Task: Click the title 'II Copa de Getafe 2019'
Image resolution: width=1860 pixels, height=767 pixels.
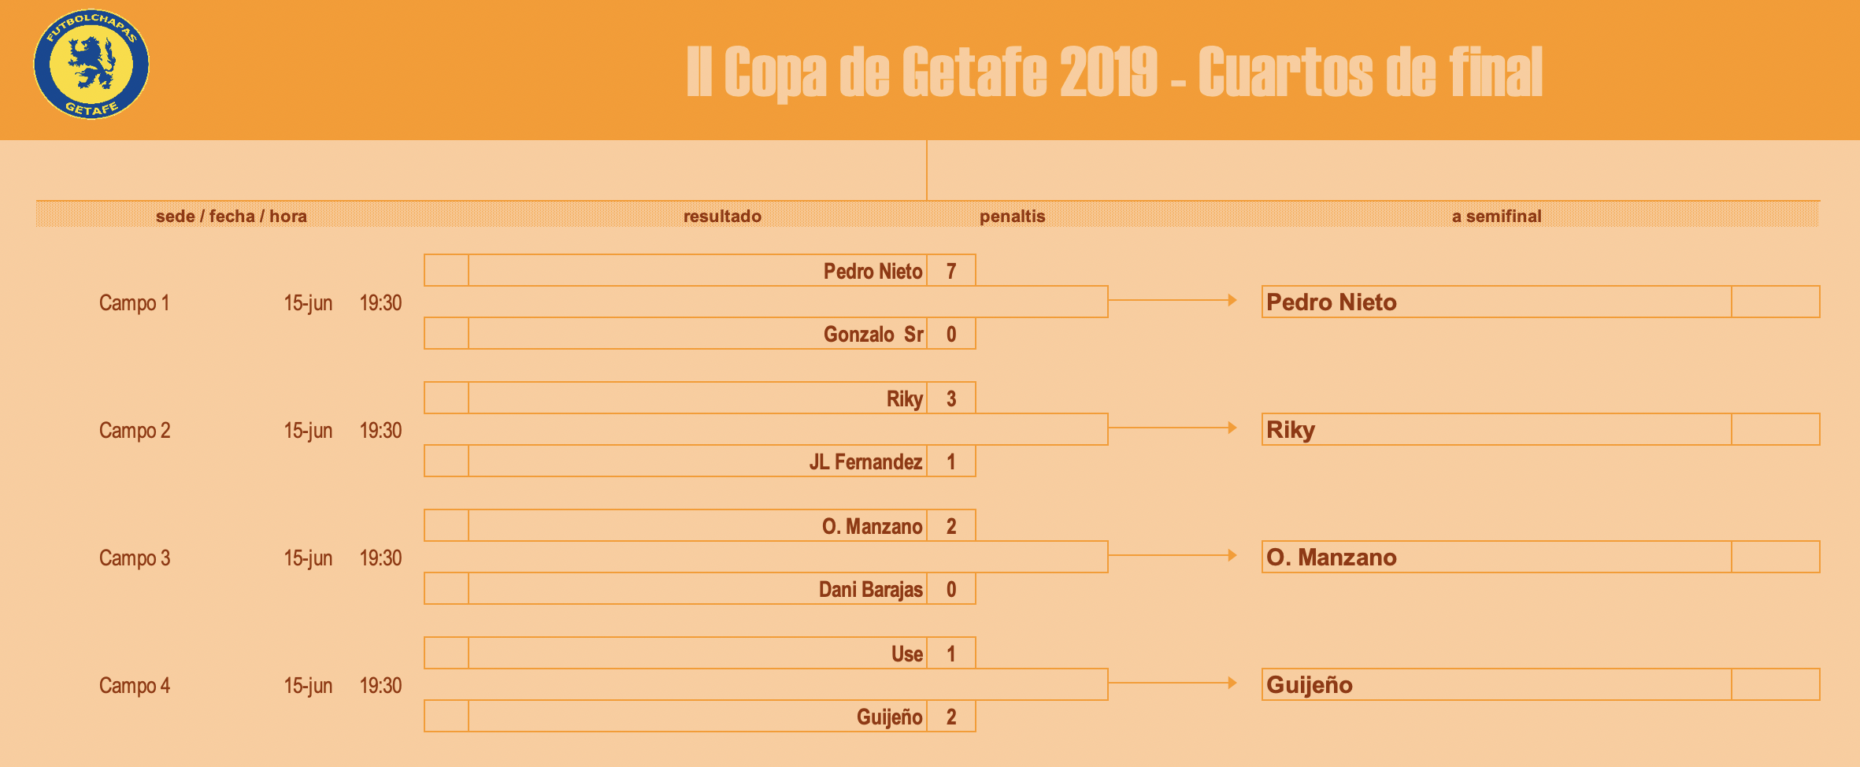Action: 922,72
